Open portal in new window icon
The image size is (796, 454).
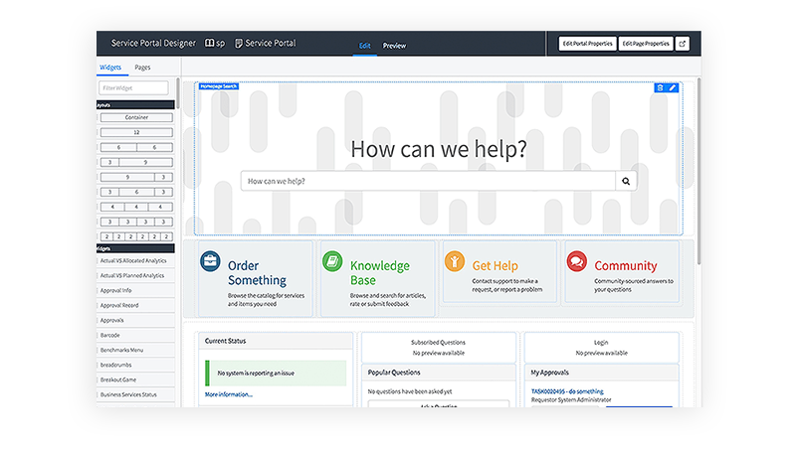pyautogui.click(x=683, y=44)
